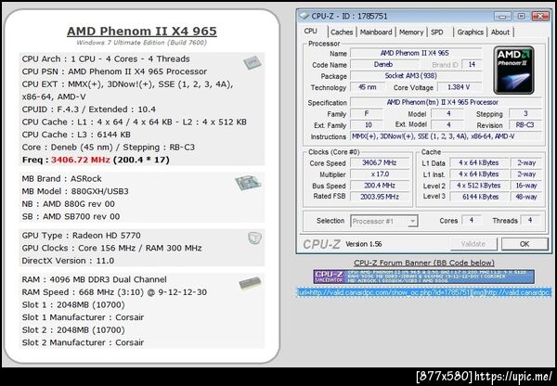
Task: Click the L1 Data 4 x 64 KBytes field
Action: click(480, 163)
